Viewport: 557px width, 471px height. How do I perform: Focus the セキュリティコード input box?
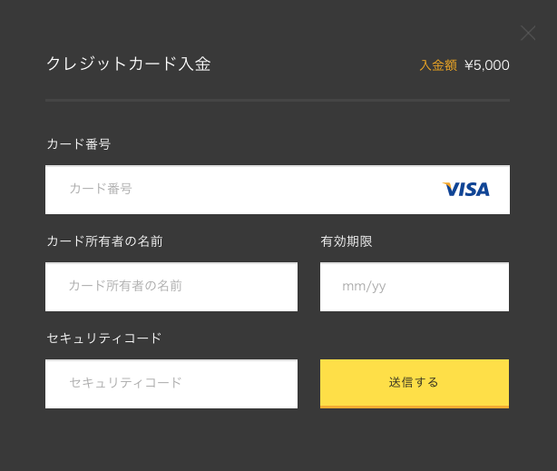point(171,384)
